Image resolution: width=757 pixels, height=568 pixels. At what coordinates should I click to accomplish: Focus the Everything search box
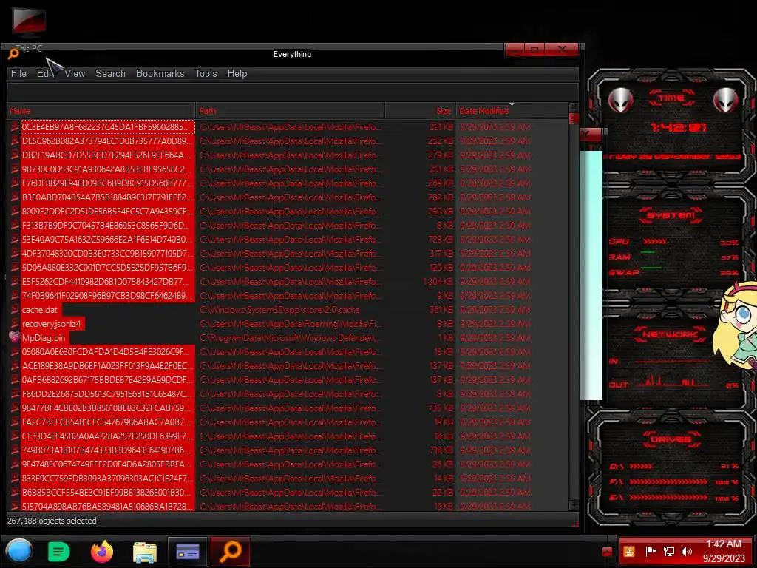point(292,92)
